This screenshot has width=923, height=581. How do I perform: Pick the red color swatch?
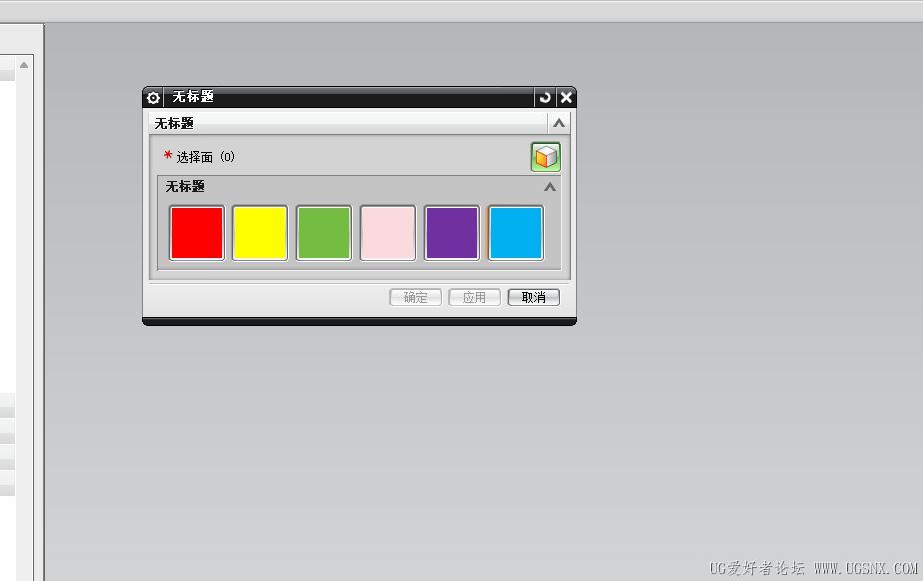click(x=197, y=233)
